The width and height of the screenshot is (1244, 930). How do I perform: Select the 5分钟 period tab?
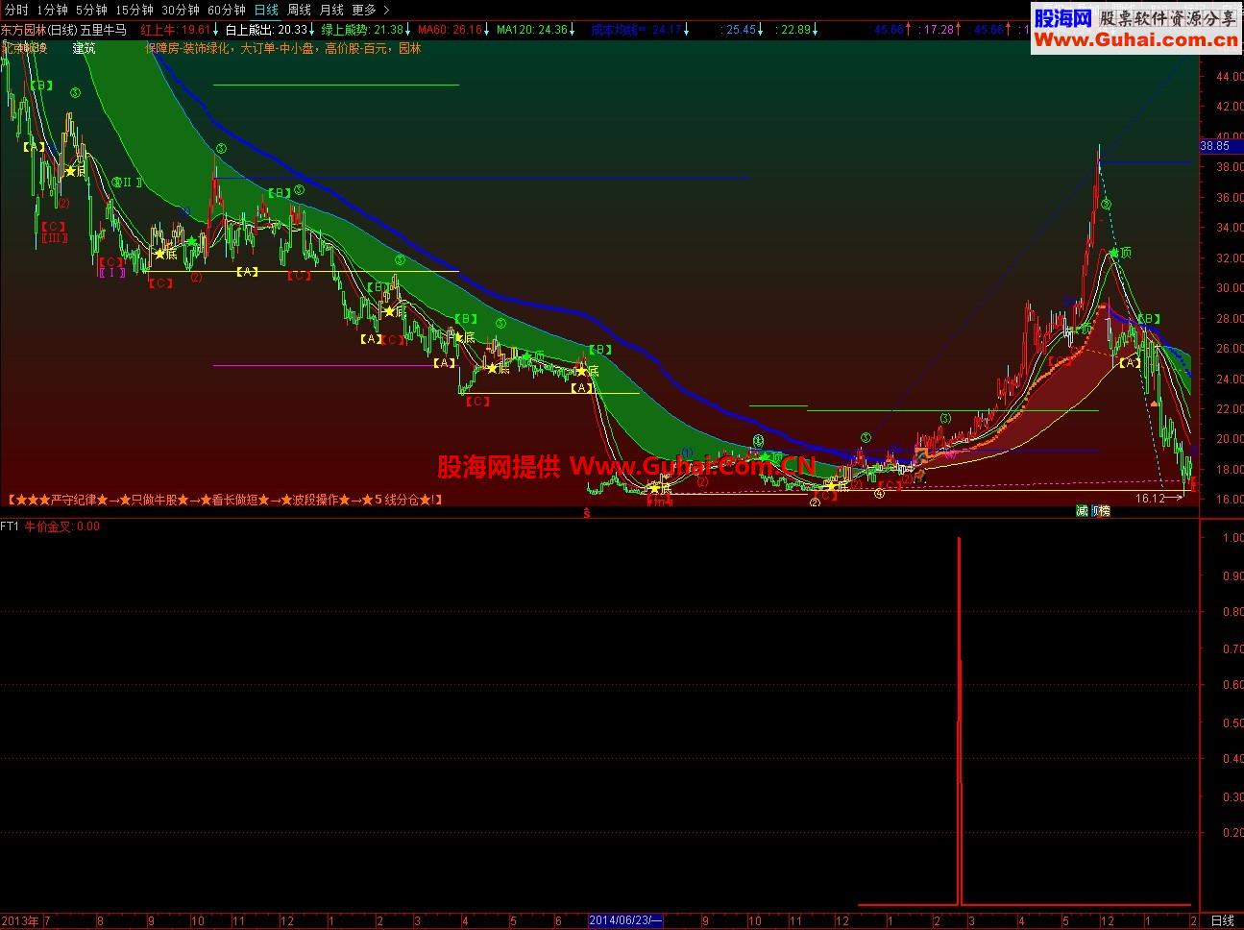[91, 10]
